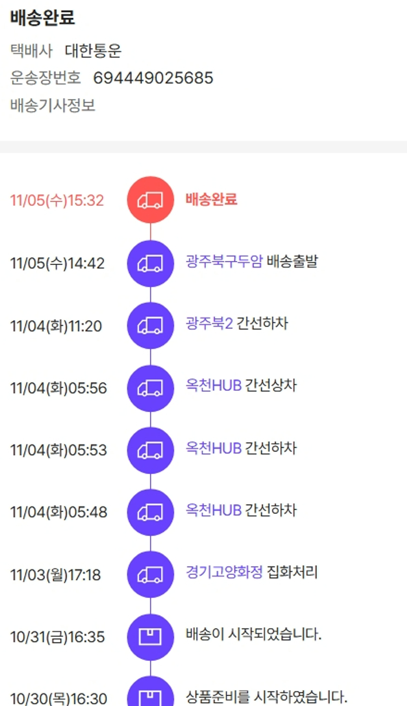
Task: Click truck icon beside 광주북2 간선하차
Action: click(x=150, y=326)
